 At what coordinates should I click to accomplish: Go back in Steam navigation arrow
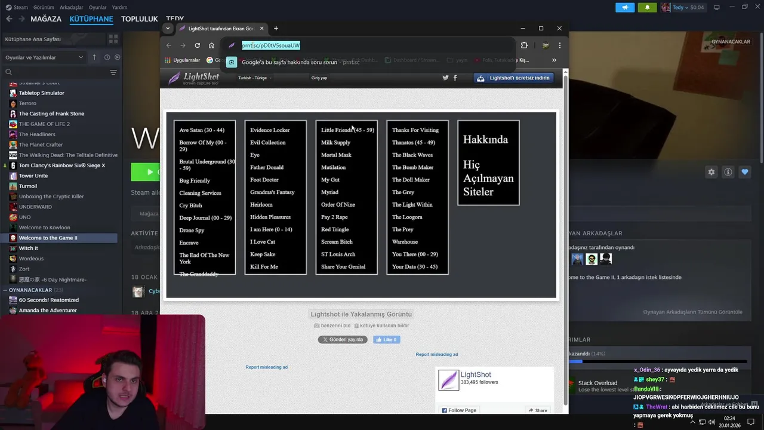9,19
